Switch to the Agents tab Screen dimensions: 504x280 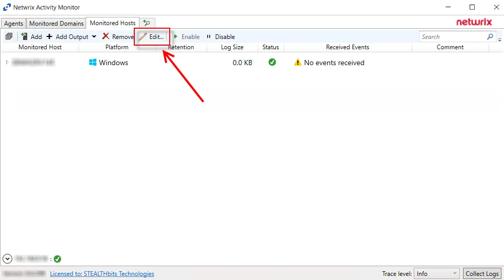(x=13, y=24)
